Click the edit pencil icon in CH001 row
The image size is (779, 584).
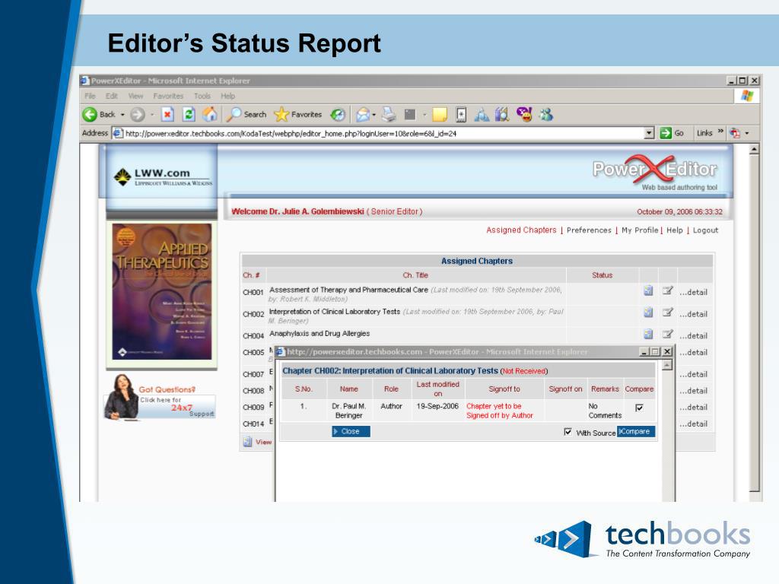click(668, 290)
